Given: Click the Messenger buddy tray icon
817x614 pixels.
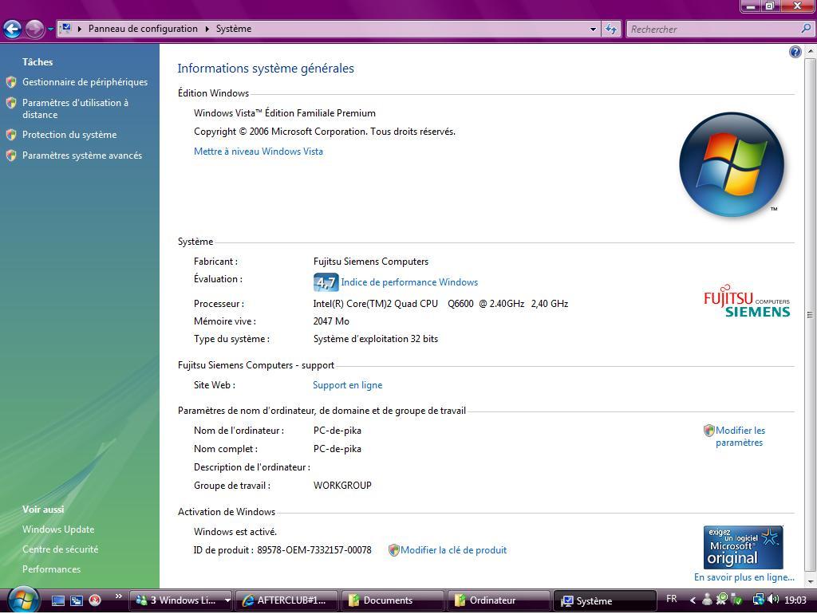Looking at the screenshot, I should click(707, 600).
